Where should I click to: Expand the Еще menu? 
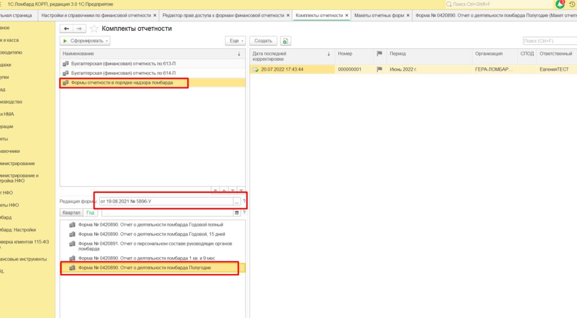coord(235,41)
